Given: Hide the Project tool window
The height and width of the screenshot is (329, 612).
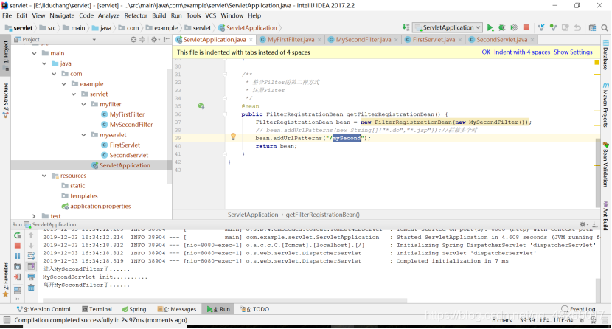Looking at the screenshot, I should point(166,39).
